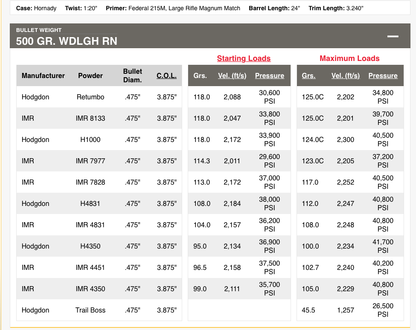Select the IMR 7828 powder cell
Viewport: 416px width, 330px height.
pyautogui.click(x=90, y=182)
